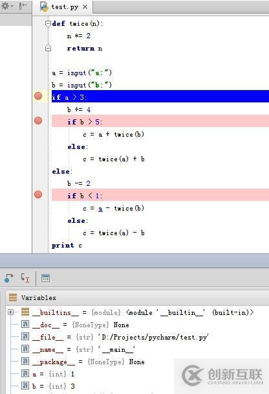Click the Variables panel icon
The image size is (269, 394).
13,297
